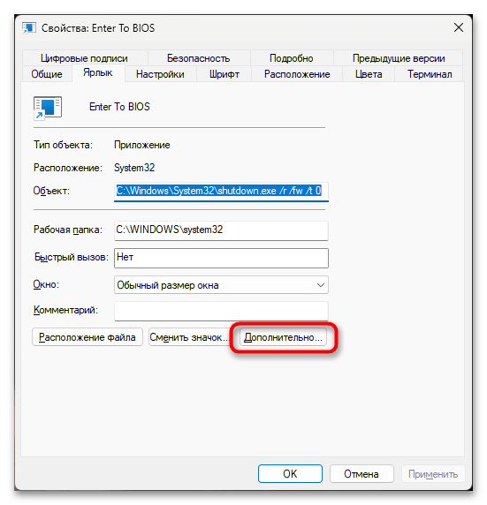Open the Дополнительно advanced settings

pyautogui.click(x=283, y=337)
